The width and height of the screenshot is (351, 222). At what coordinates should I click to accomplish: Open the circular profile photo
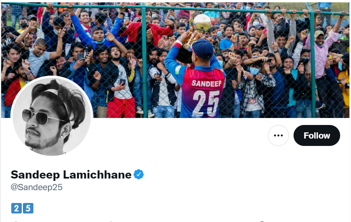(52, 116)
